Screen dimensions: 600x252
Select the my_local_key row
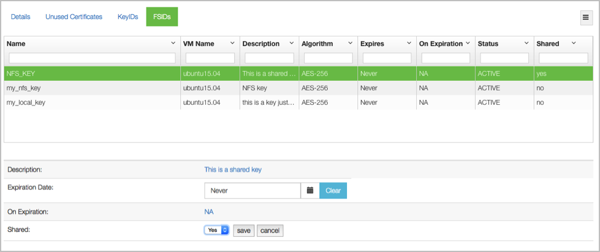coord(298,102)
